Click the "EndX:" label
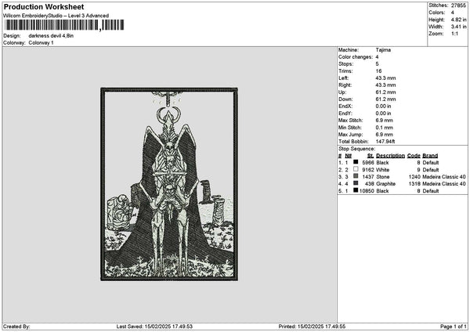Image resolution: width=470 pixels, height=332 pixels. click(x=345, y=106)
